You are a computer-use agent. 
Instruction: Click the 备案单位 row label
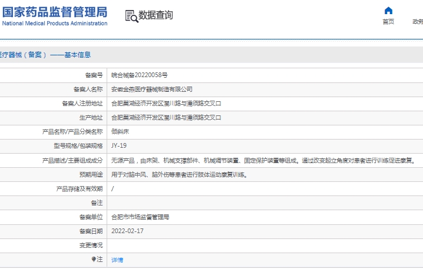tap(91, 217)
